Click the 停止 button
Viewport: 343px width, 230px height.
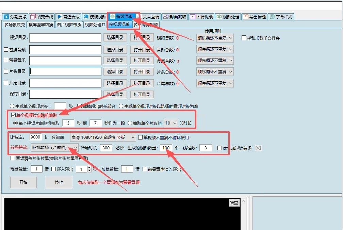(59, 182)
